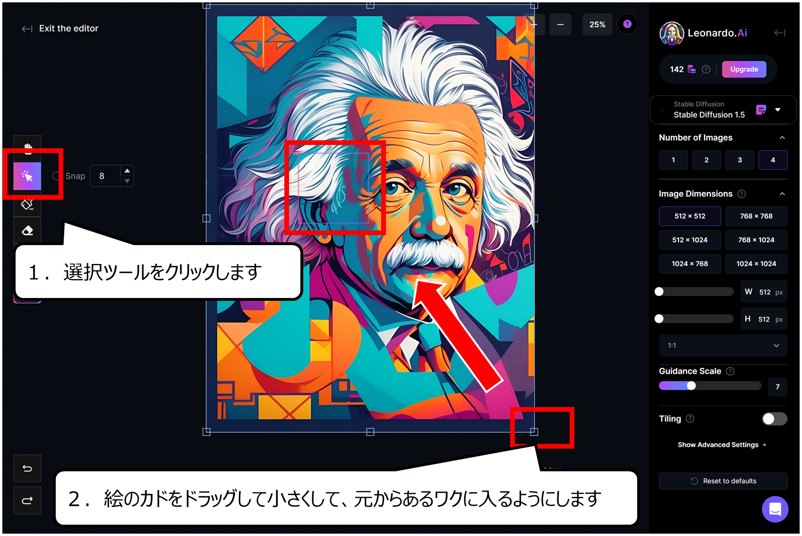
Task: Select the hand pan tool
Action: click(27, 148)
